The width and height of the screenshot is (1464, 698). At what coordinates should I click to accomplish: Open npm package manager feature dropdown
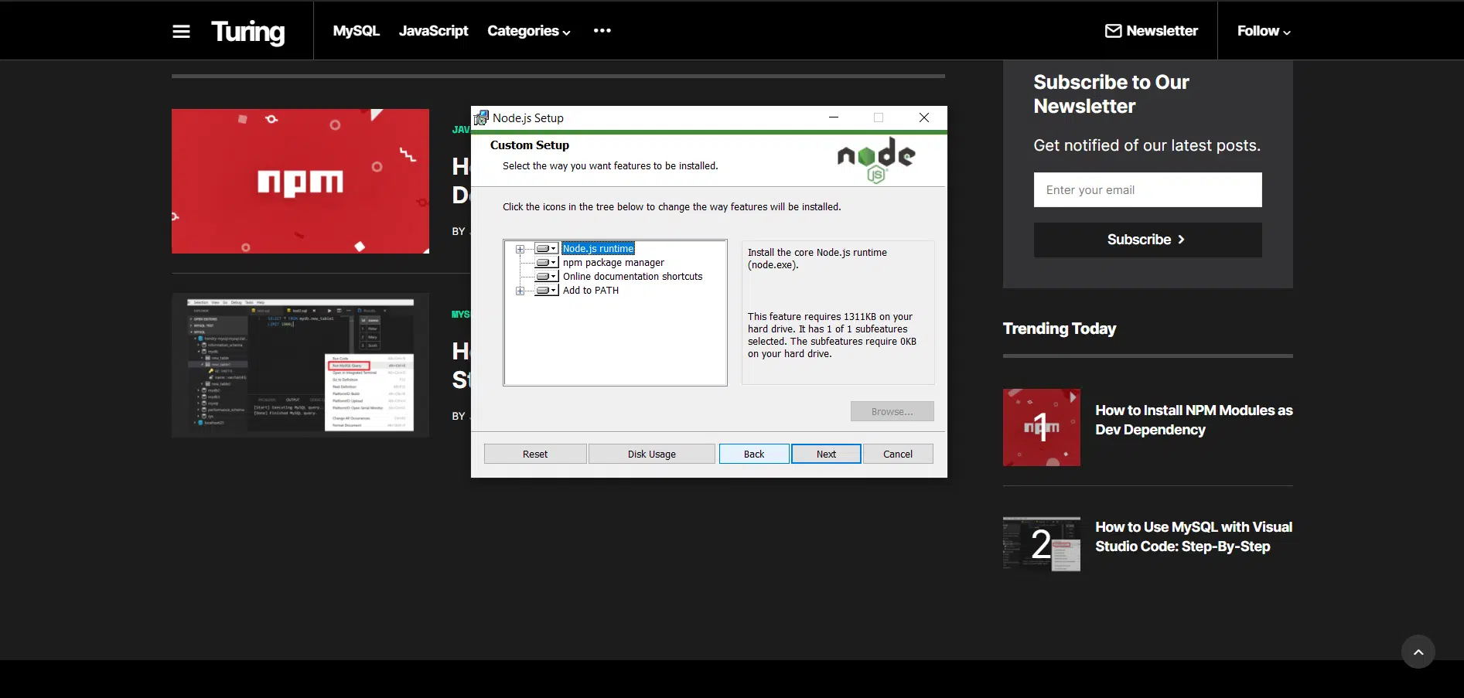(547, 263)
